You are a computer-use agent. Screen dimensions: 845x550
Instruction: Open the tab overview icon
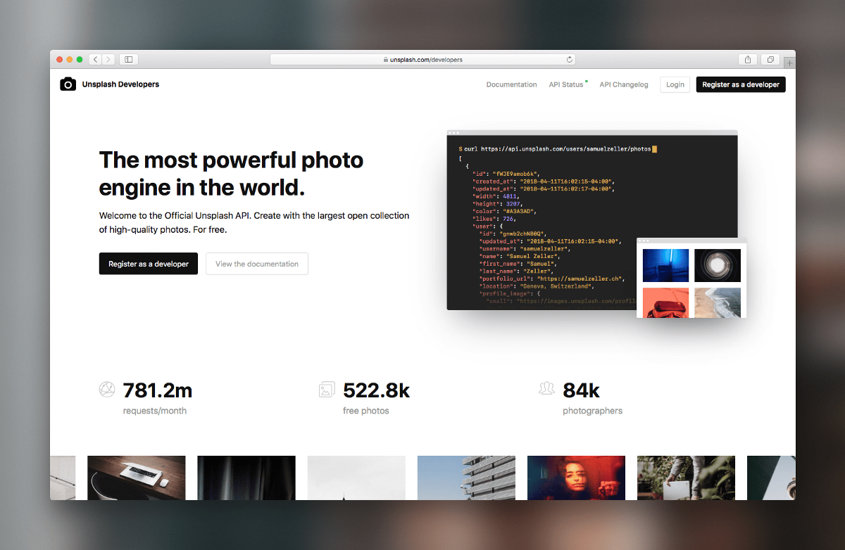click(x=770, y=59)
